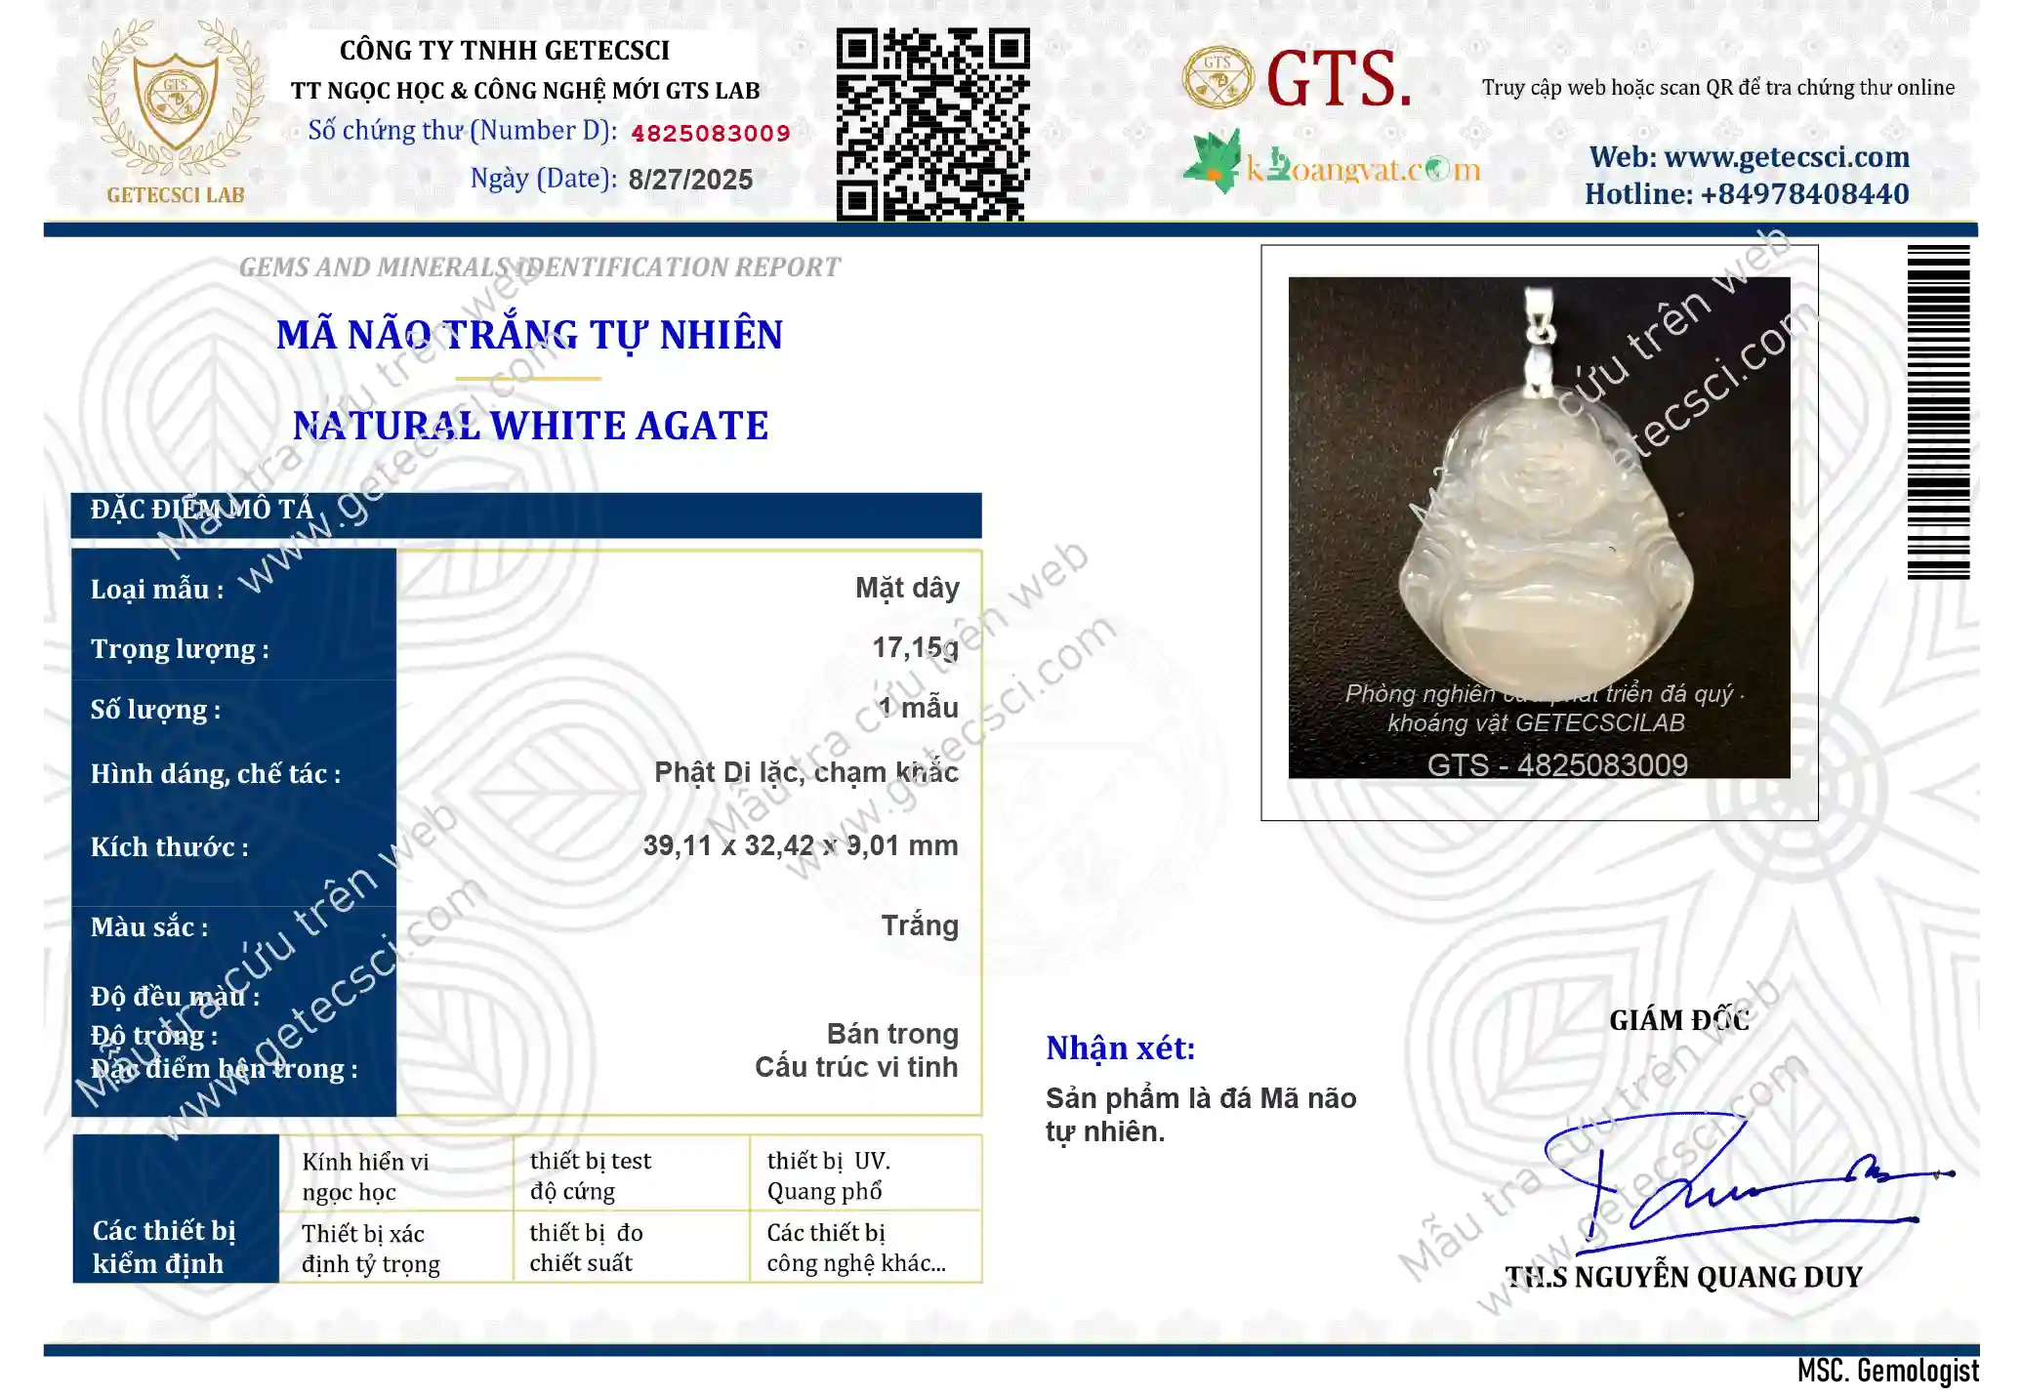Click the round GTS gold emblem
Image resolution: width=2022 pixels, height=1397 pixels.
(x=1217, y=77)
